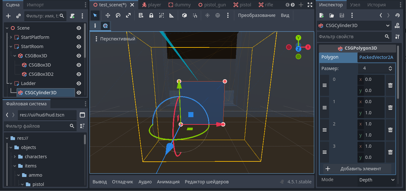Delete polygon point 2 with trash icon

click(x=390, y=130)
